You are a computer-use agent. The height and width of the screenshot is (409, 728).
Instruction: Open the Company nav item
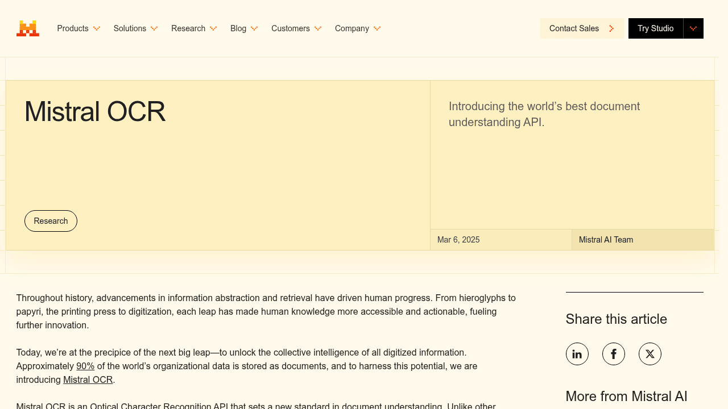pos(352,28)
